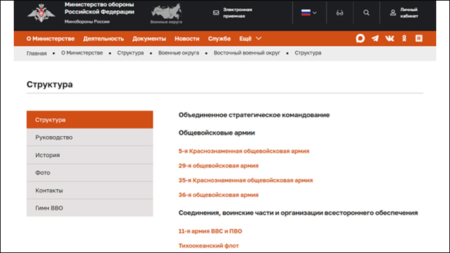
Task: Click the search magnifier icon
Action: (366, 12)
